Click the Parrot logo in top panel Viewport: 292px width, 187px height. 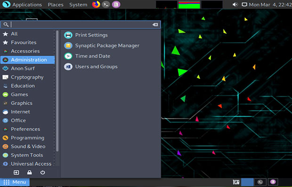click(6, 4)
